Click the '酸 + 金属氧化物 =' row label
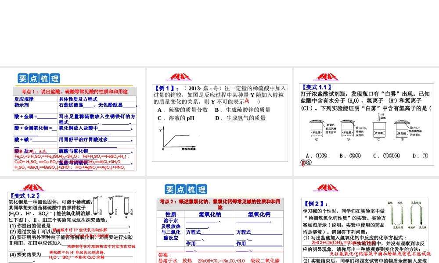 coord(33,128)
